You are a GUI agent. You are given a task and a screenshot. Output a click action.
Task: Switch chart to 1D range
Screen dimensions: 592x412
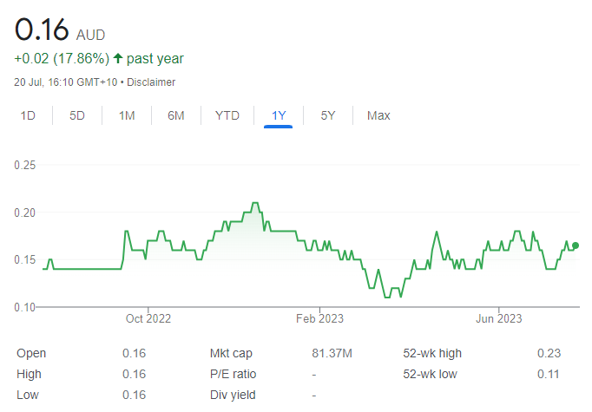pyautogui.click(x=28, y=115)
